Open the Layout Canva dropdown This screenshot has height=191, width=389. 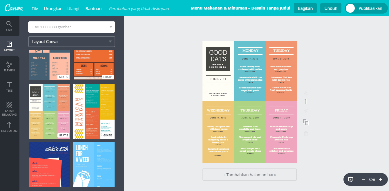tap(72, 42)
